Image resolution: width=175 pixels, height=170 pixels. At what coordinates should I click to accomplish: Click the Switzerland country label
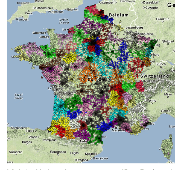click(x=155, y=76)
